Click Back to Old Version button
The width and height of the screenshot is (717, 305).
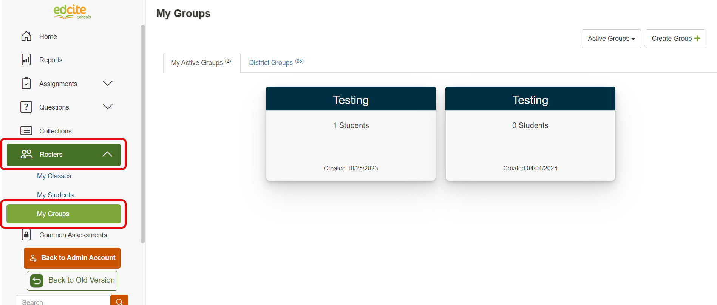click(72, 281)
